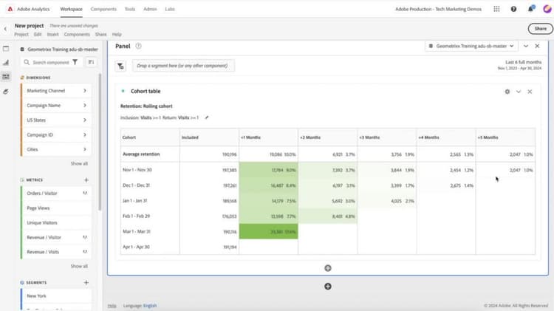Click the Feb 1 - Feb 29 +2 Months cell
Screen dimensions: 554x311
point(327,216)
